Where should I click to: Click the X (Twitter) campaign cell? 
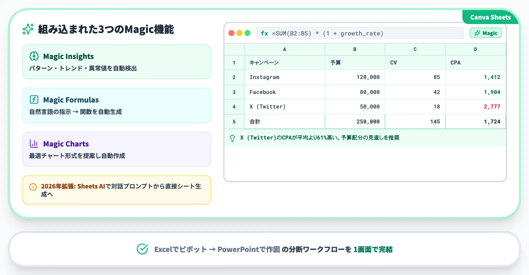point(284,107)
